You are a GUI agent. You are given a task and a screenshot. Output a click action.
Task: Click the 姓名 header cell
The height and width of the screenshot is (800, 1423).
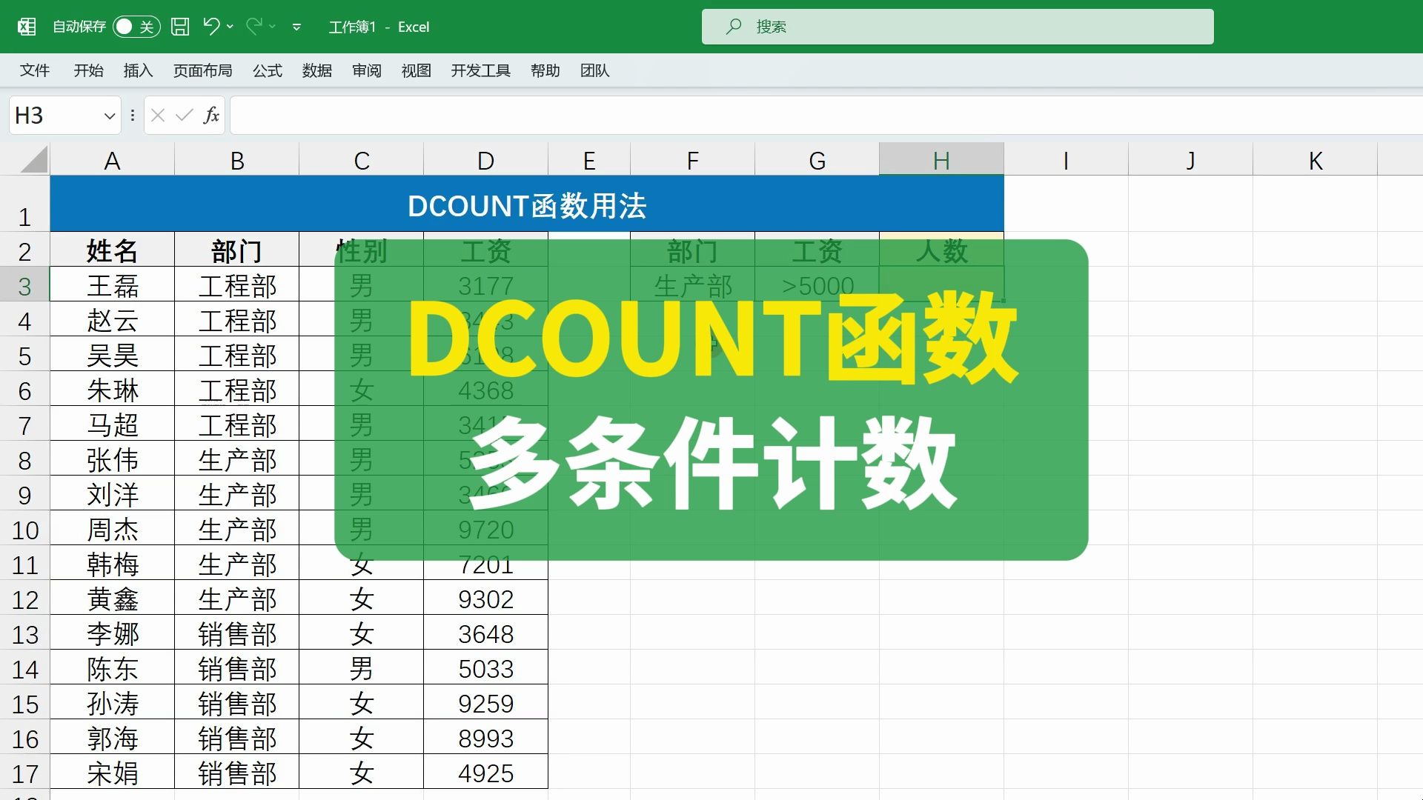pyautogui.click(x=112, y=250)
